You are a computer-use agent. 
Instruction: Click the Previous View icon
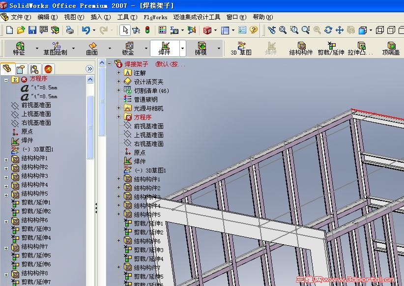pyautogui.click(x=271, y=30)
